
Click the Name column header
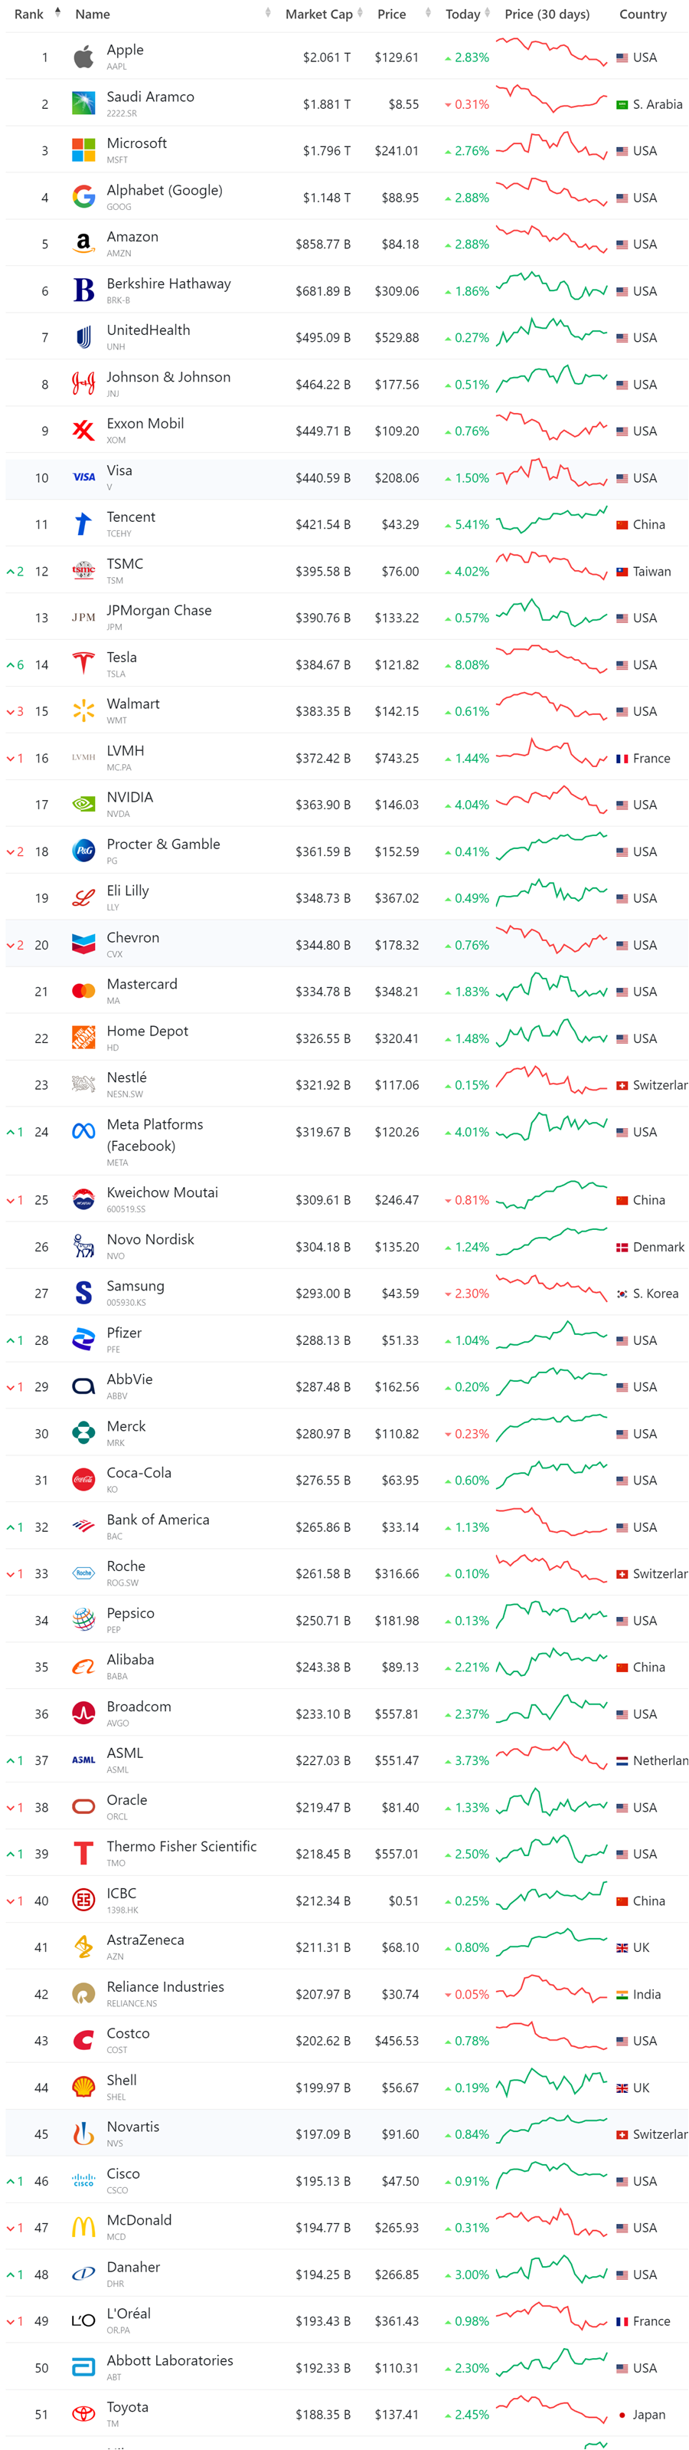tap(93, 15)
